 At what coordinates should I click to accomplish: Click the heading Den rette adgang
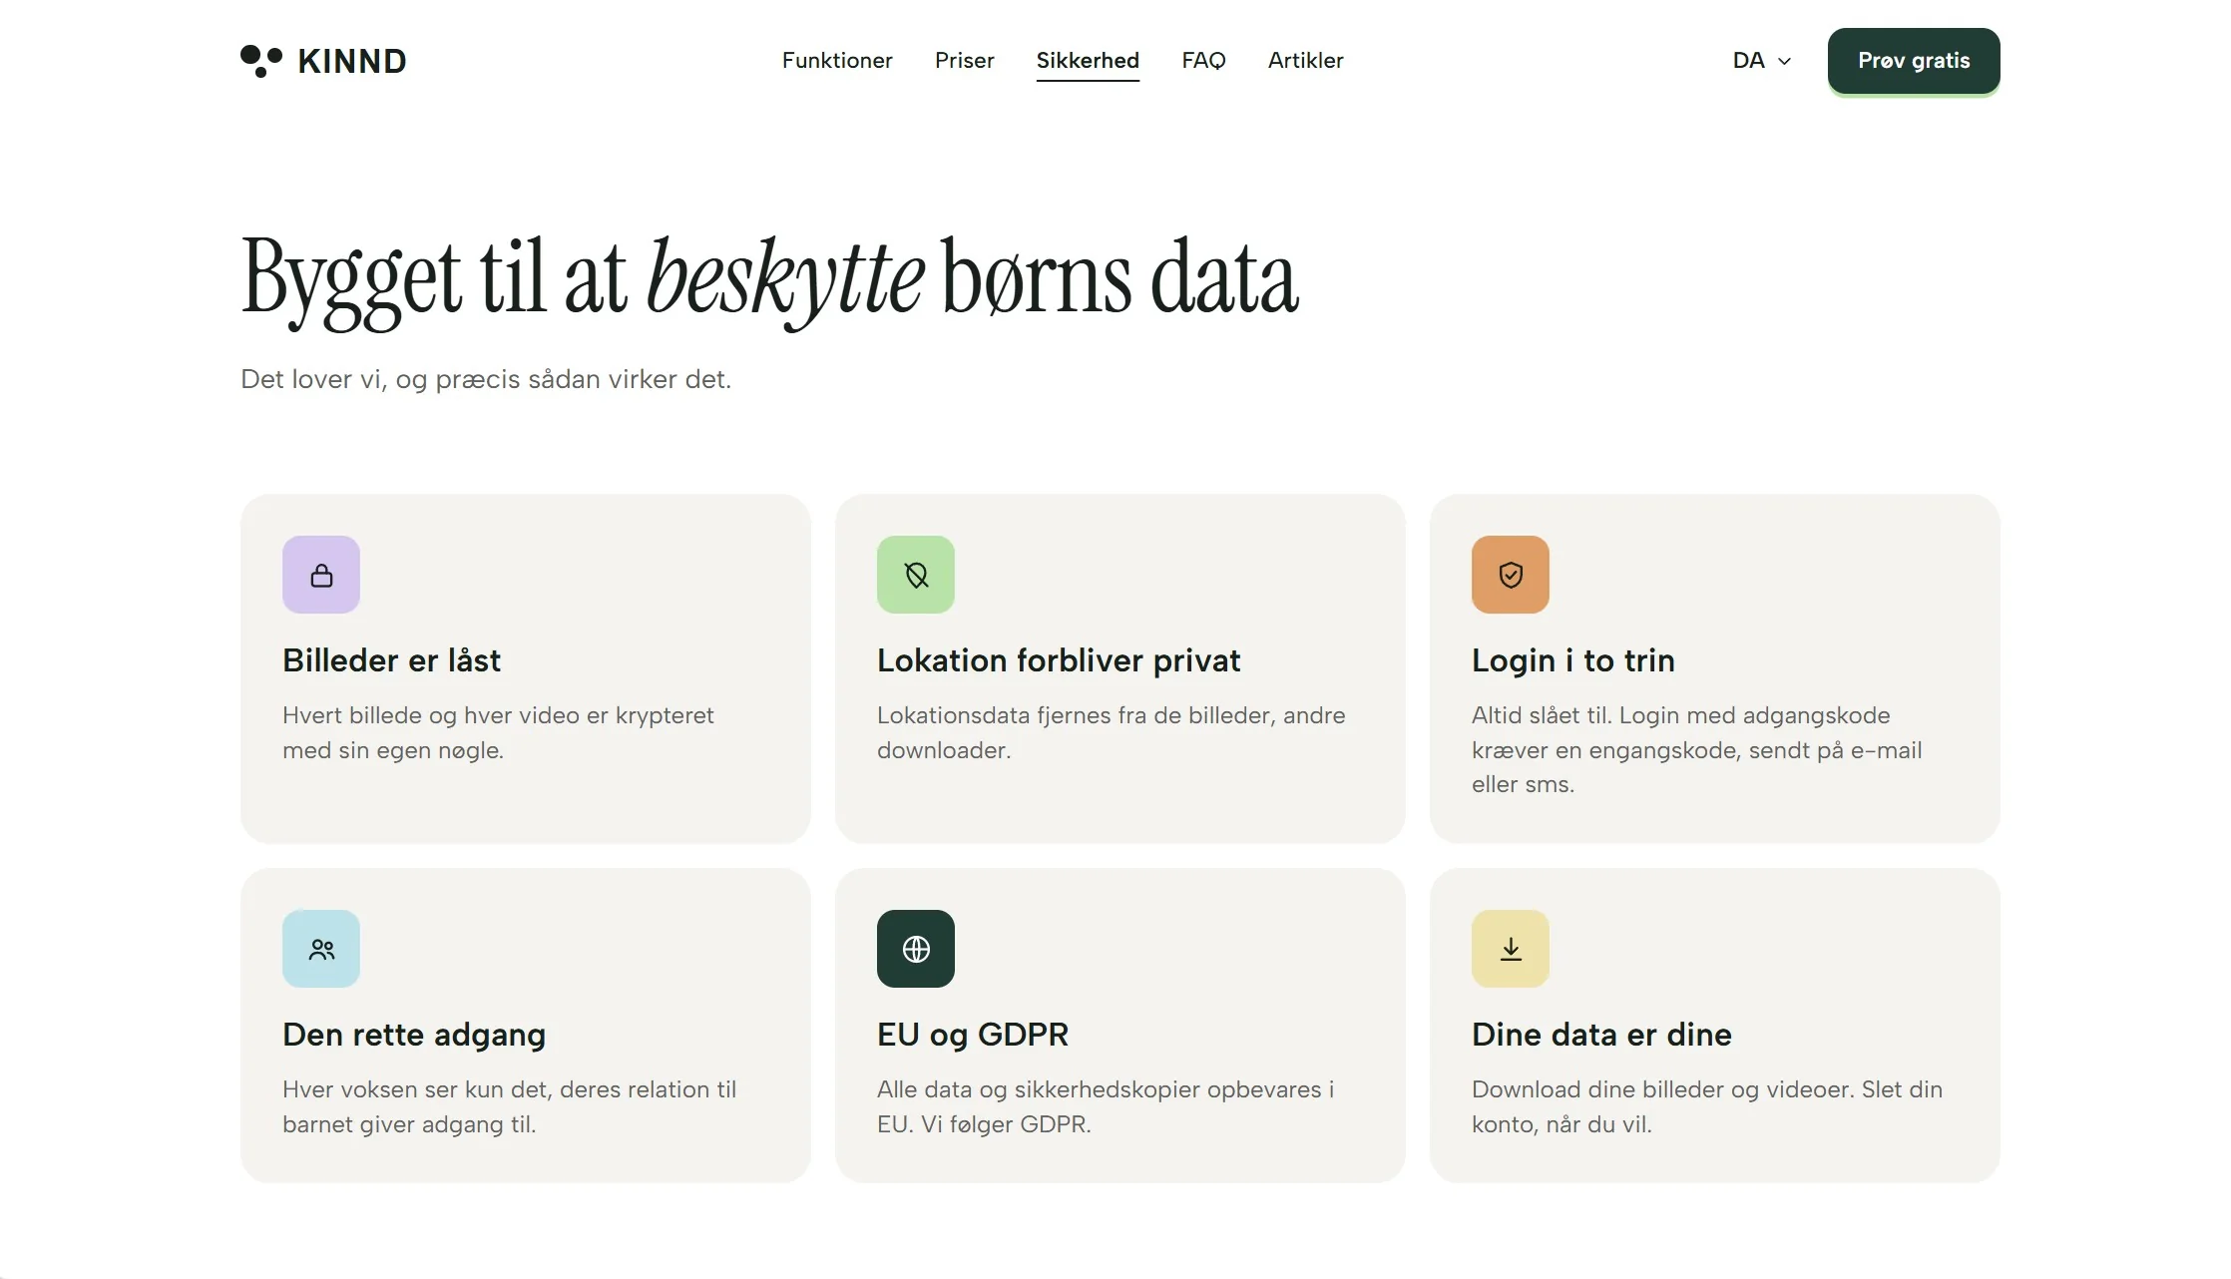pyautogui.click(x=414, y=1035)
